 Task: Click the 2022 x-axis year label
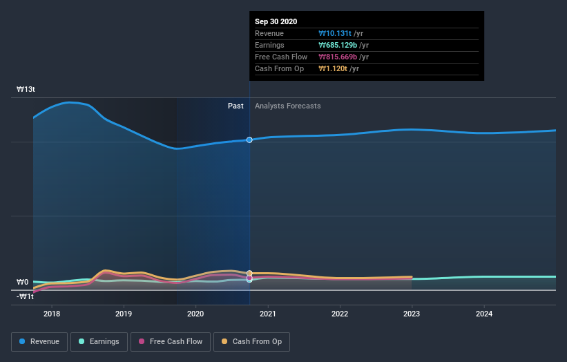[x=340, y=314]
